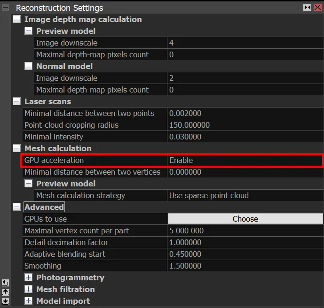Image resolution: width=324 pixels, height=308 pixels.
Task: Click the Reconstruction Settings title text
Action: 60,8
